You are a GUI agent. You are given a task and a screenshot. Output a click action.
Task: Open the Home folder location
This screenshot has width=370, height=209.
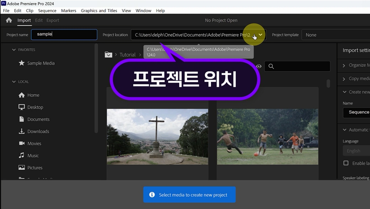click(x=33, y=95)
